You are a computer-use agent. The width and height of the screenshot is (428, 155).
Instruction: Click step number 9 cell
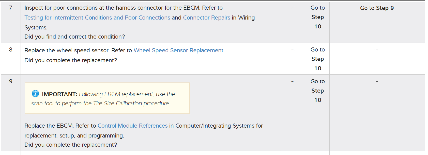pyautogui.click(x=11, y=81)
